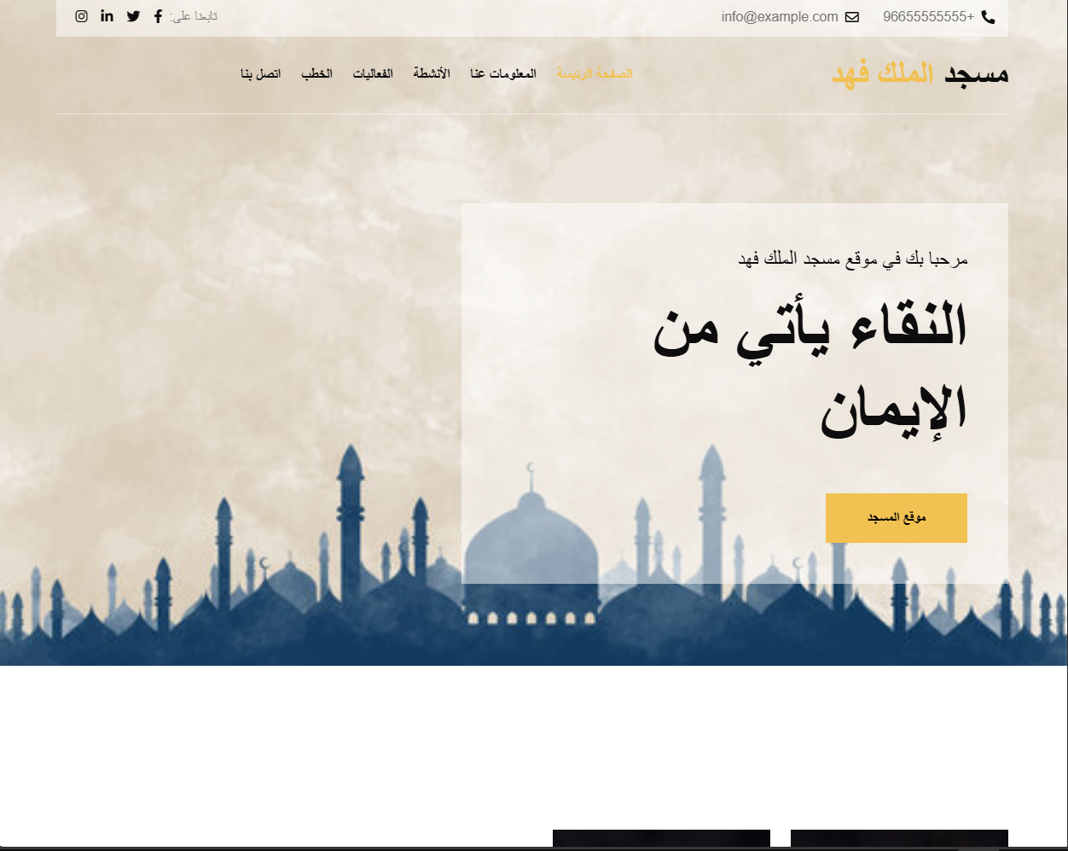
Task: Open the Instagram social icon
Action: coord(81,16)
